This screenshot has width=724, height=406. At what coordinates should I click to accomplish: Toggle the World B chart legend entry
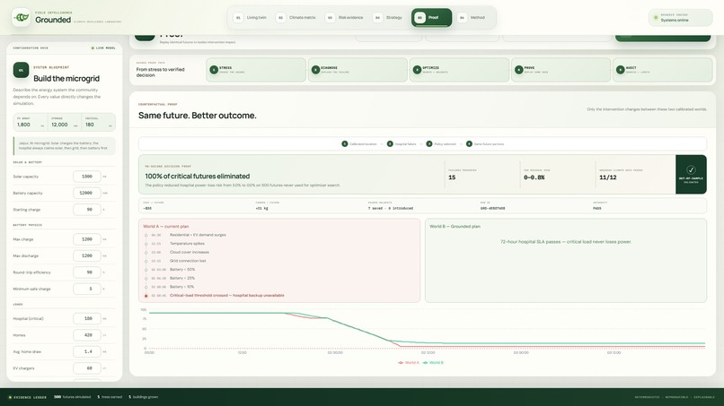[433, 363]
